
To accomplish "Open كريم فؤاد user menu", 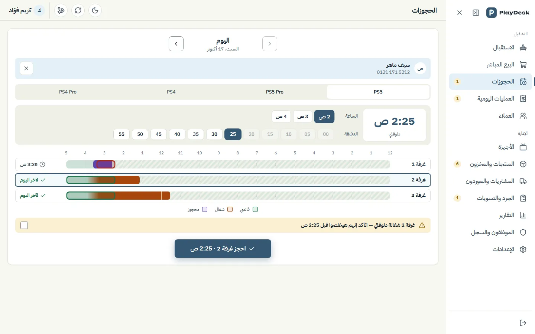I will 27,10.
